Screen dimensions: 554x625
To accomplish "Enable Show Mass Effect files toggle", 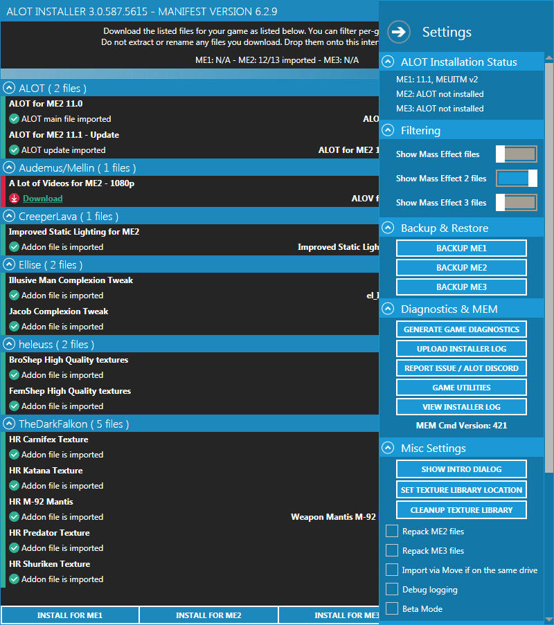I will click(517, 154).
